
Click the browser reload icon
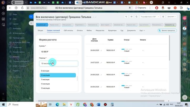(x=22, y=8)
